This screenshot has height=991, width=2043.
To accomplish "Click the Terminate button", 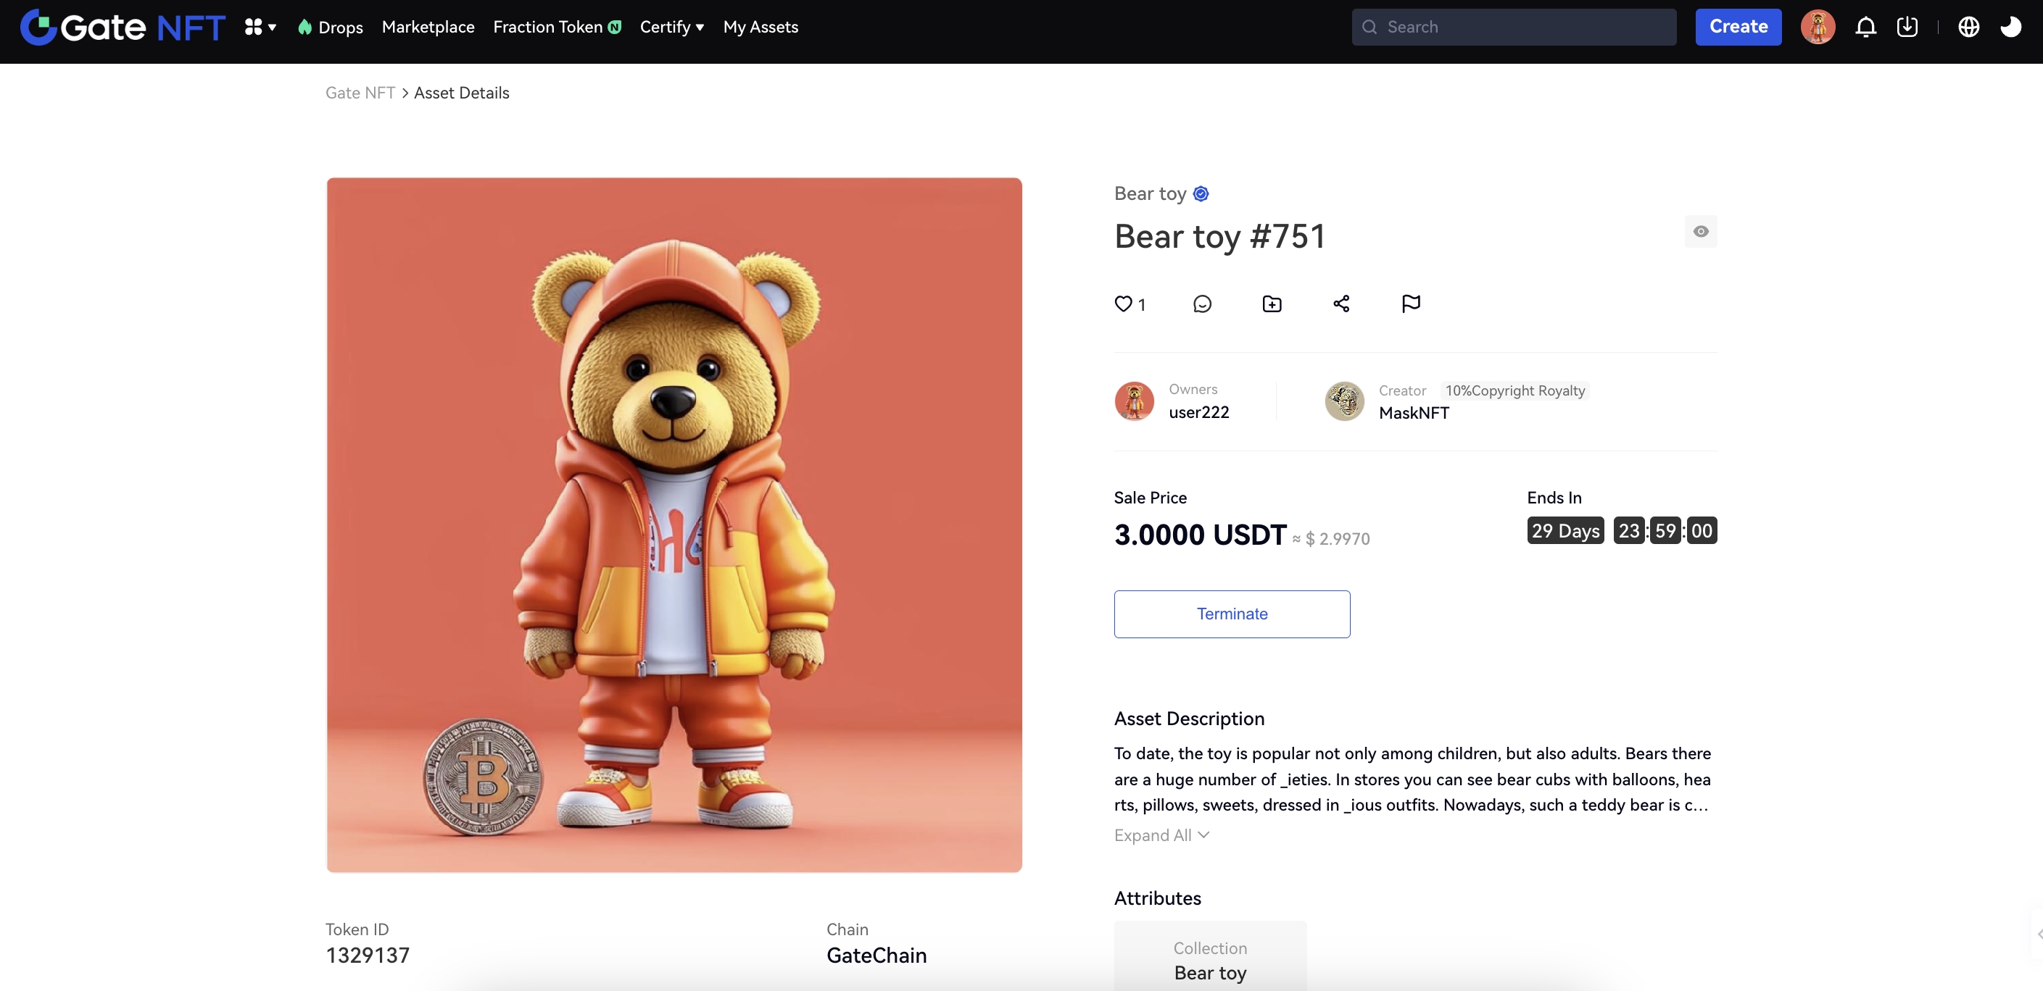I will click(x=1232, y=614).
